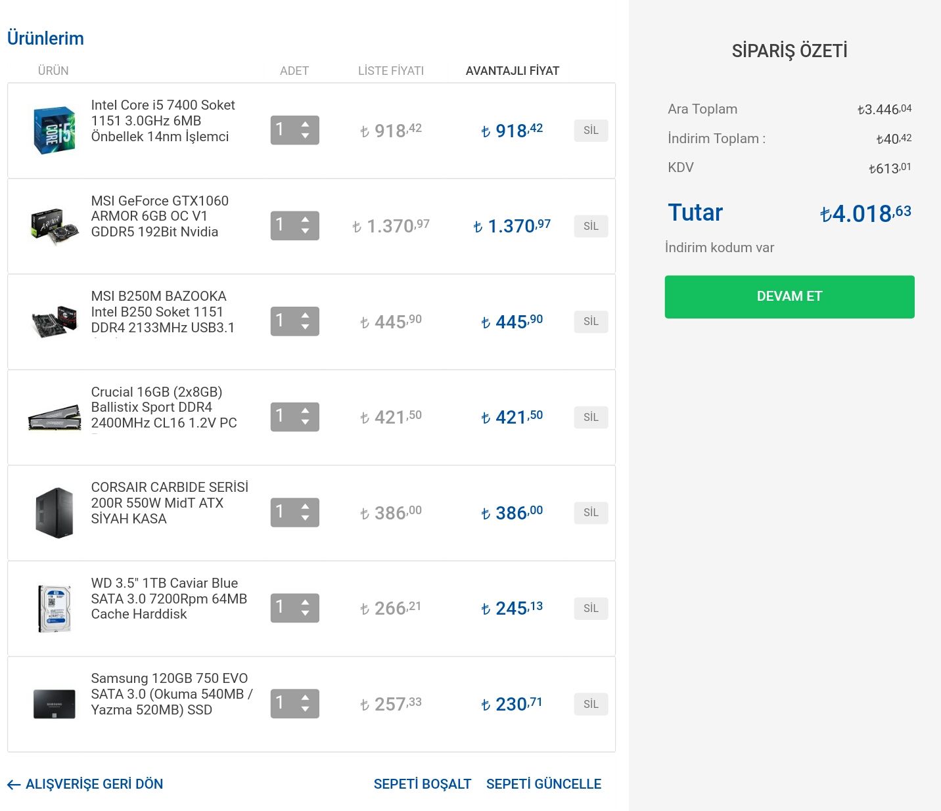Viewport: 941px width, 811px height.
Task: Decrease quantity of MSI GTX1060 card
Action: point(305,232)
